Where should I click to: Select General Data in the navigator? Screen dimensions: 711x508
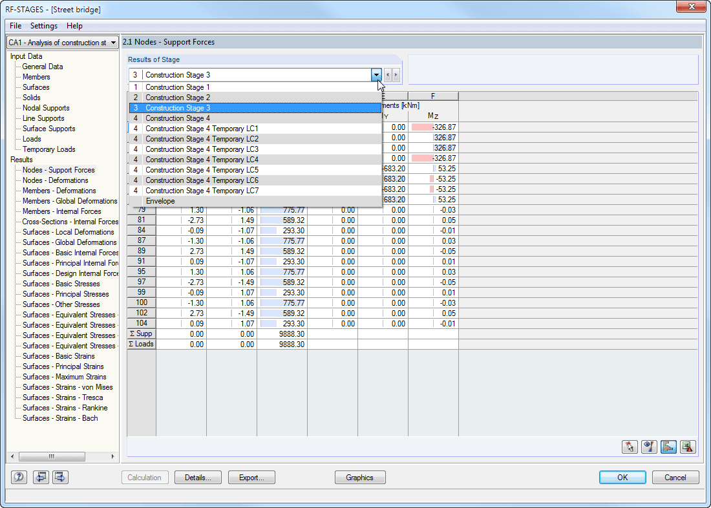coord(43,67)
